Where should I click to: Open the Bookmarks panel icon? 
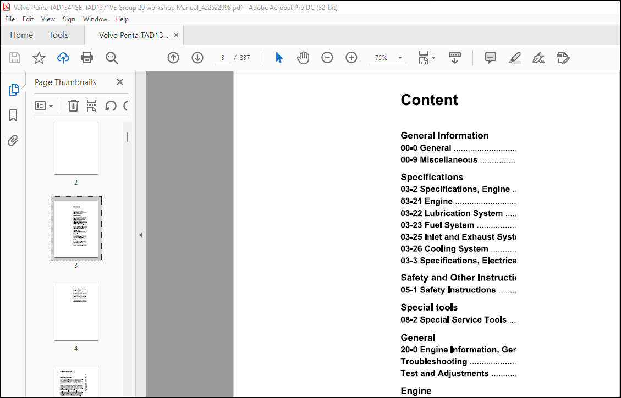click(13, 115)
